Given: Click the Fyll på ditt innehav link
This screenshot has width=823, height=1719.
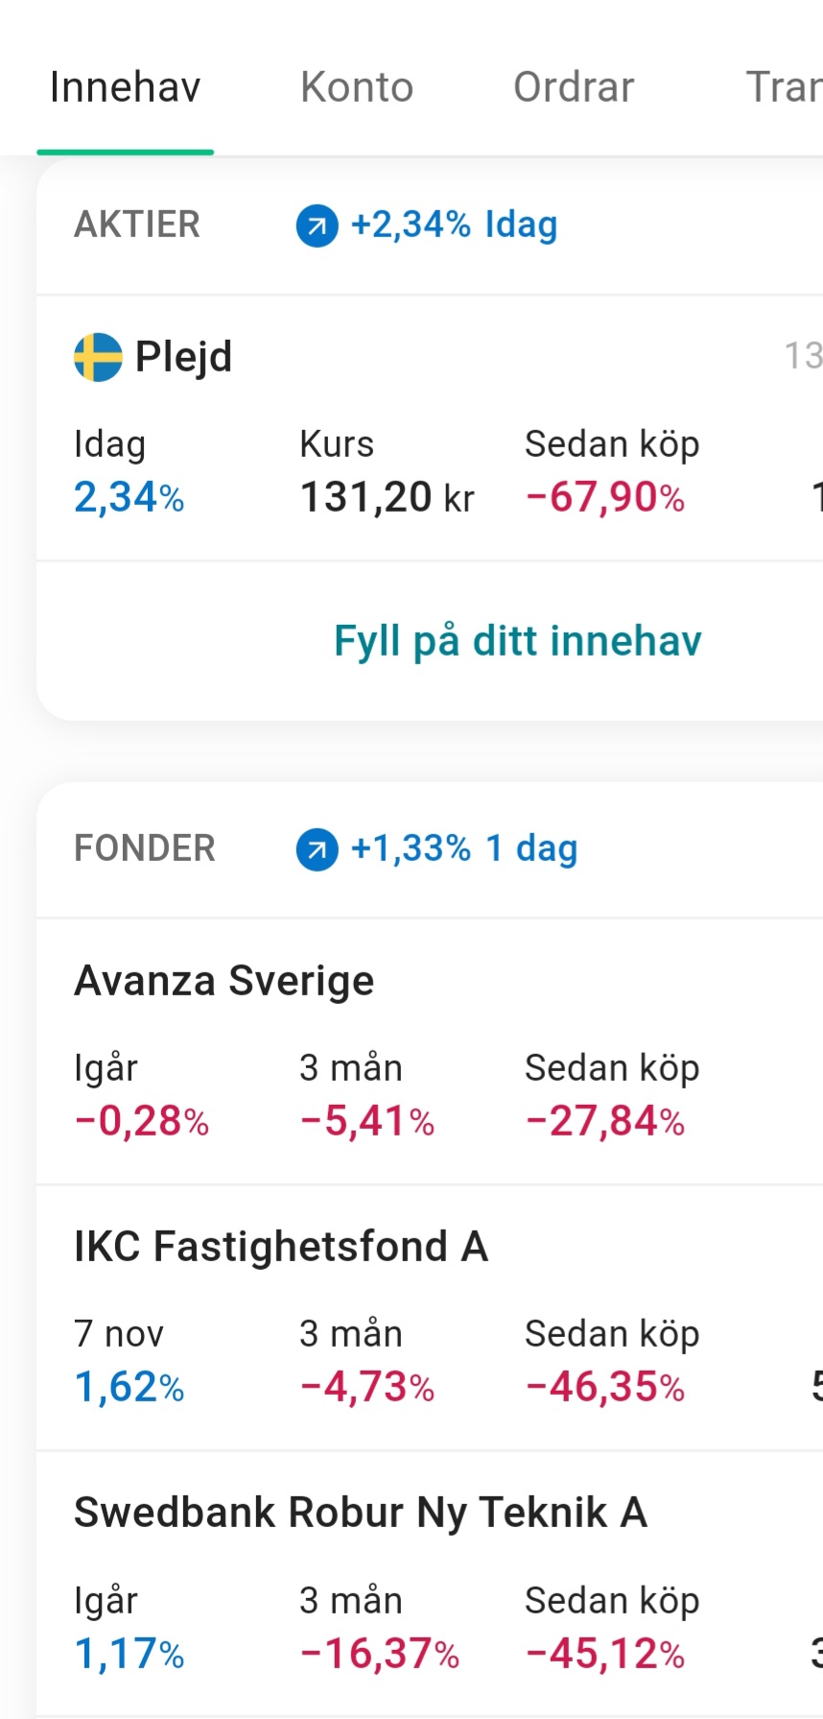Looking at the screenshot, I should pyautogui.click(x=518, y=640).
